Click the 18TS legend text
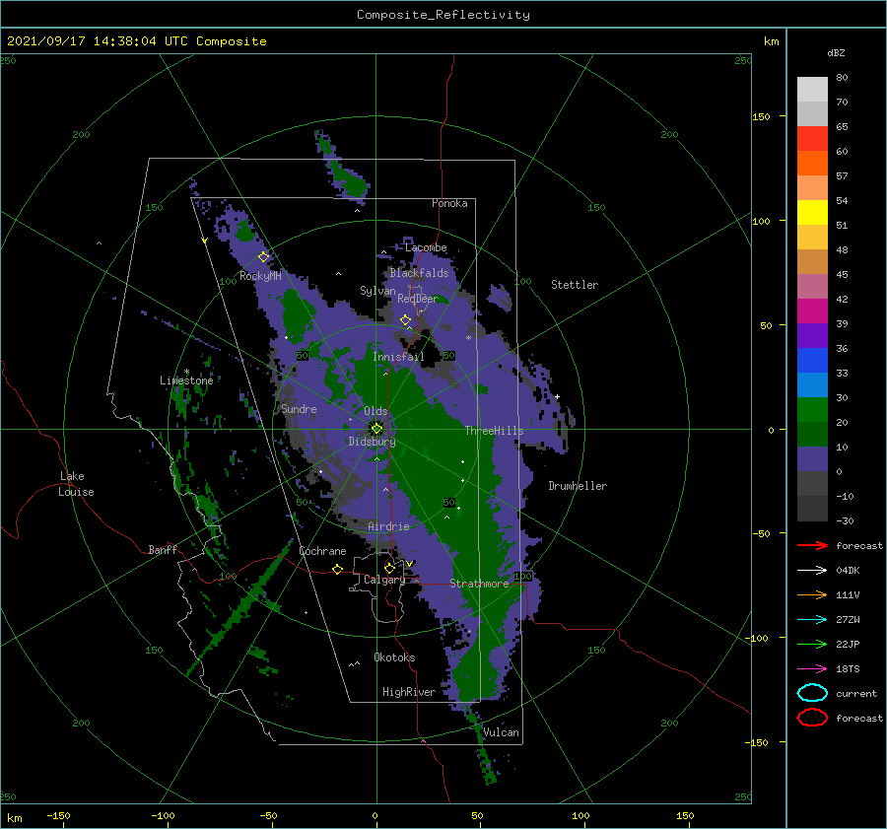Image resolution: width=887 pixels, height=829 pixels. (848, 669)
